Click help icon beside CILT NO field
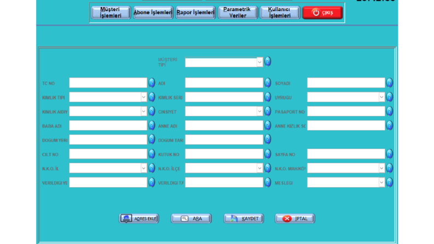 (152, 154)
